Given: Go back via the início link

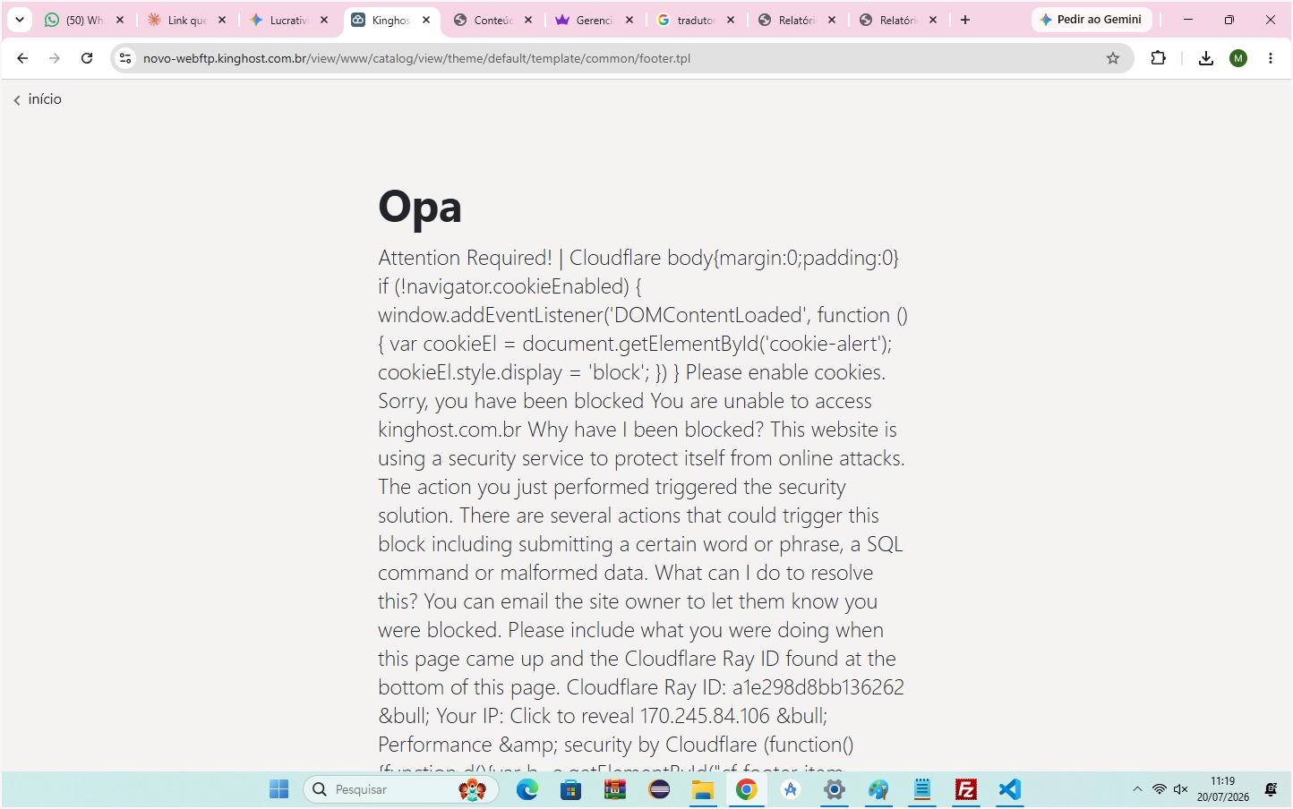Looking at the screenshot, I should (38, 99).
